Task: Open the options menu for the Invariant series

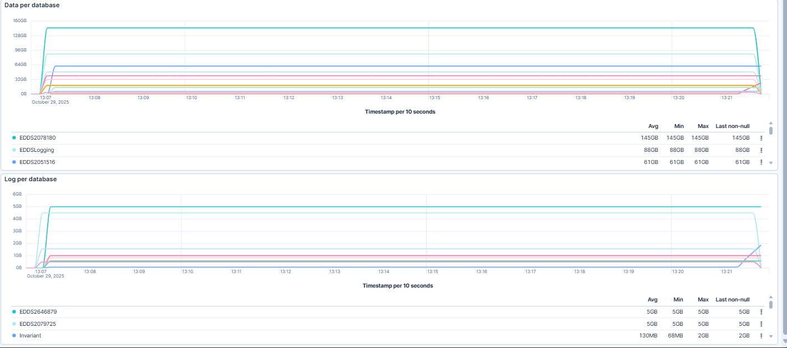Action: tap(761, 335)
